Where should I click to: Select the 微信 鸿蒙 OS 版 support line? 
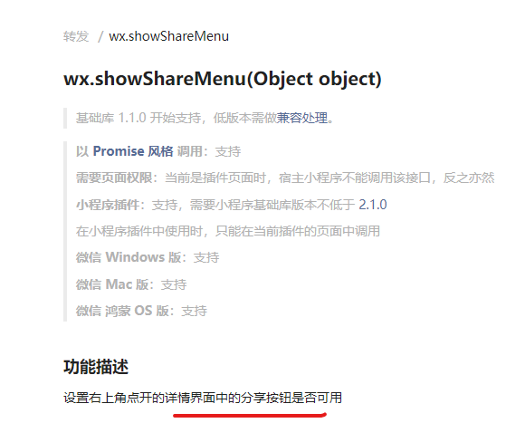[141, 311]
